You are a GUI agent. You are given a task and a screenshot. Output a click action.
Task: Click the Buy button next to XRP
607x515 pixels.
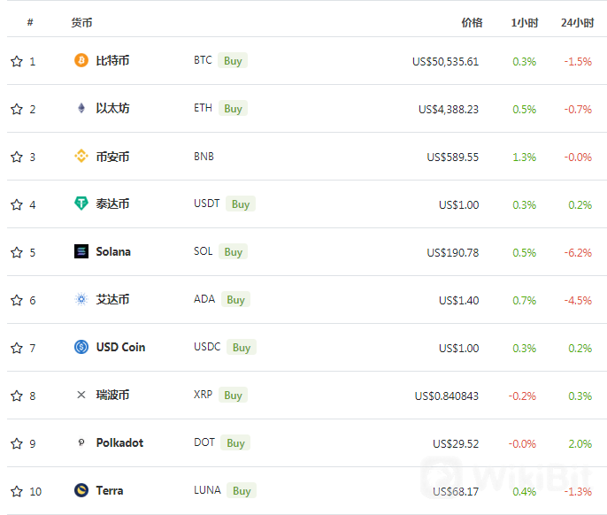pyautogui.click(x=233, y=396)
